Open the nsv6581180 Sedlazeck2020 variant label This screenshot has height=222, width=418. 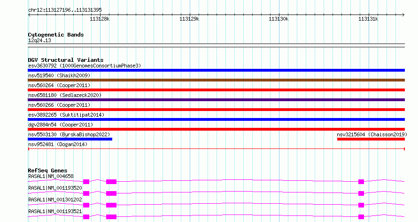point(65,95)
